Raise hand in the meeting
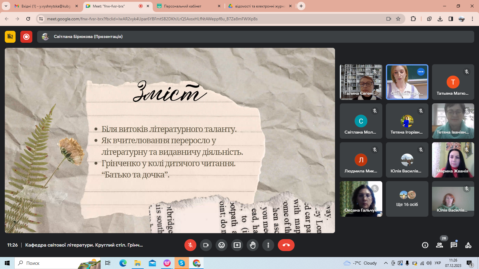The width and height of the screenshot is (479, 269). click(x=253, y=245)
